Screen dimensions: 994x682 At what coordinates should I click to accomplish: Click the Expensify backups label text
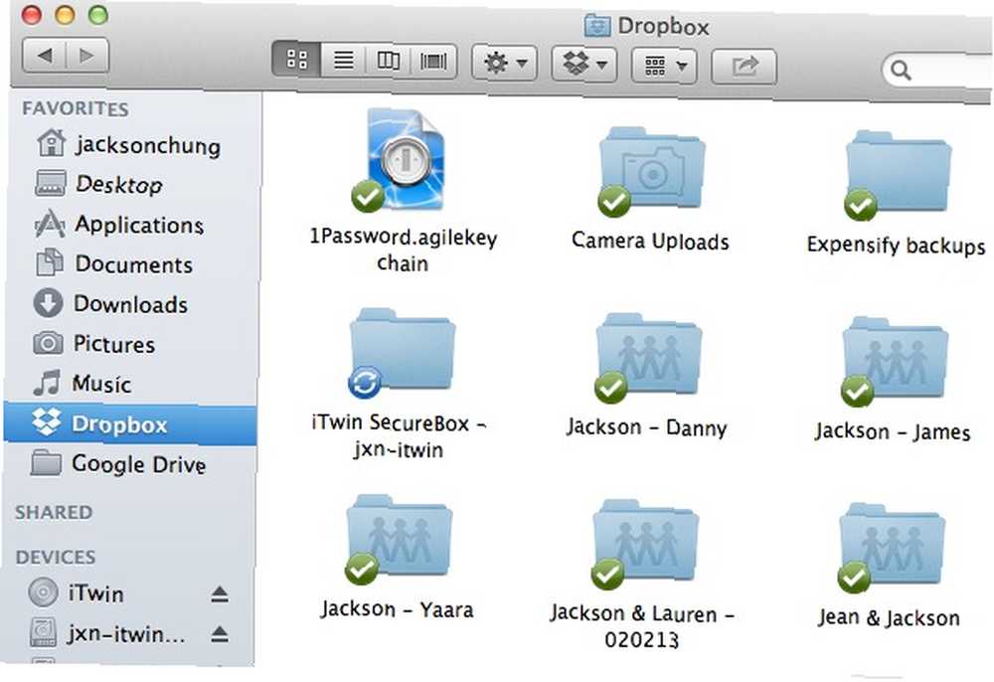896,245
